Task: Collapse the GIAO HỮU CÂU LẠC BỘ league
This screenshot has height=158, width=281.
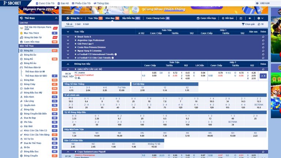Action: 68,69
